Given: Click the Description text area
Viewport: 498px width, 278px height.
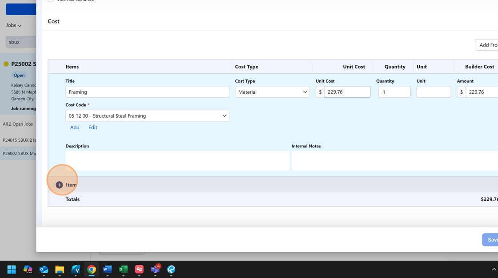Looking at the screenshot, I should coord(177,160).
